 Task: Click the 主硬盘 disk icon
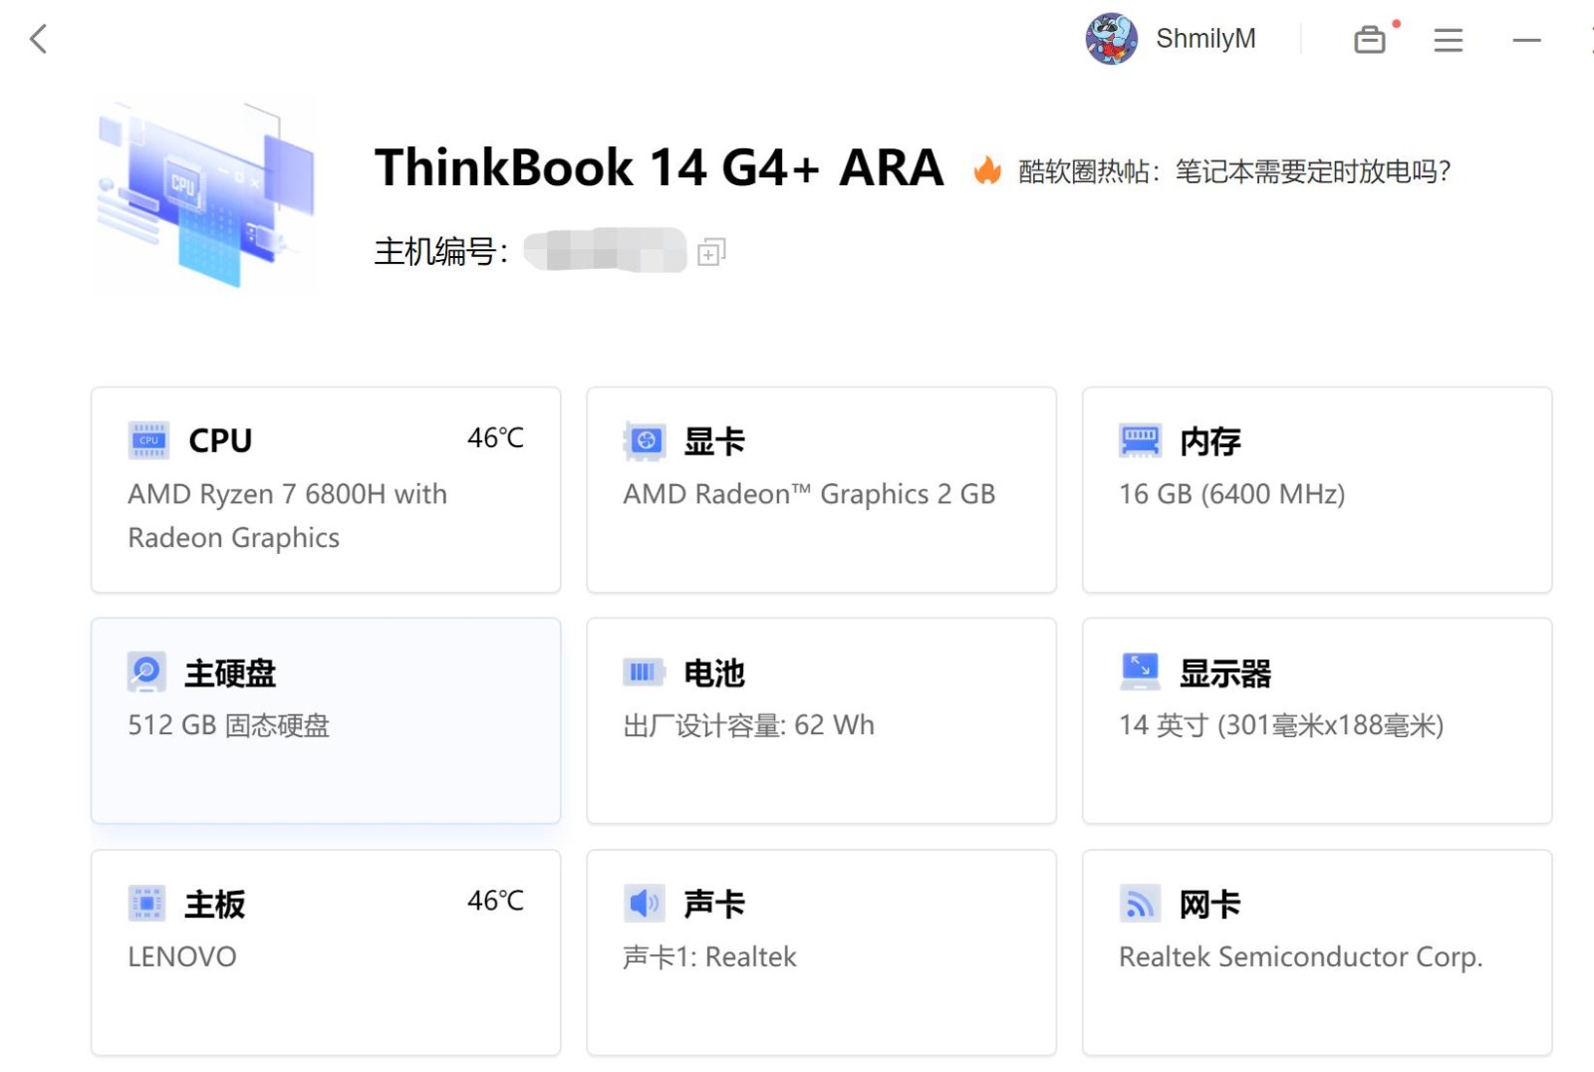click(x=146, y=672)
